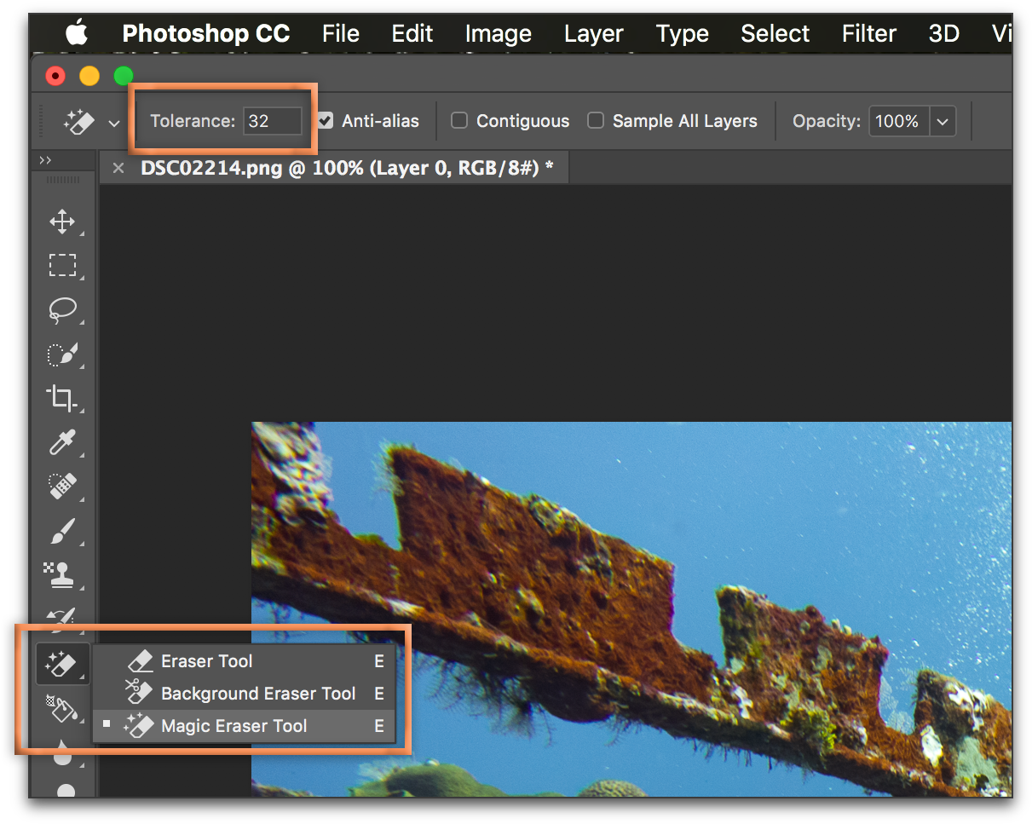Open the 3D menu
The image size is (1032, 824).
(x=944, y=34)
